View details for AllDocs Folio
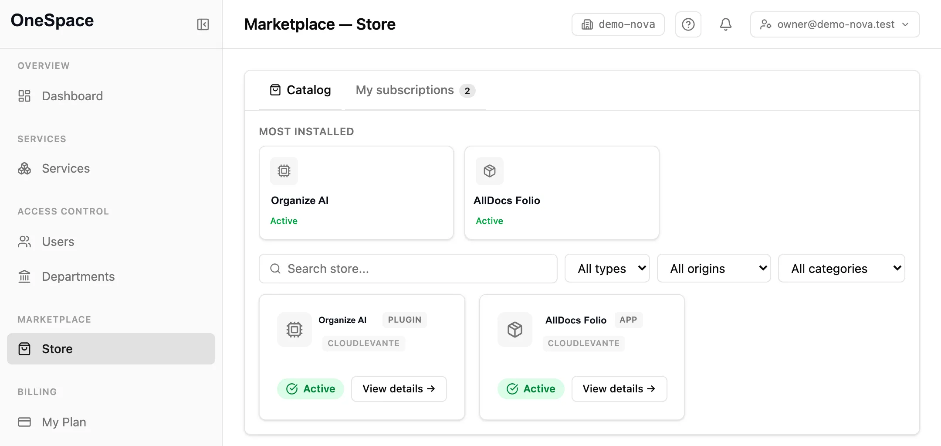 point(619,389)
